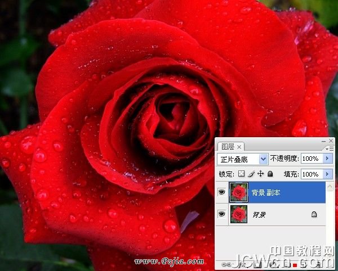
Task: Close the 图层 tab with its x
Action: pyautogui.click(x=239, y=147)
